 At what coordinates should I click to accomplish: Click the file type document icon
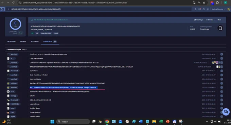tap(220, 28)
